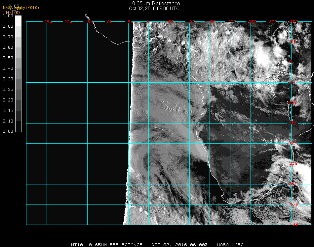Click the white 1.00 reflectance colorbar segment
314x247 pixels.
pyautogui.click(x=18, y=20)
